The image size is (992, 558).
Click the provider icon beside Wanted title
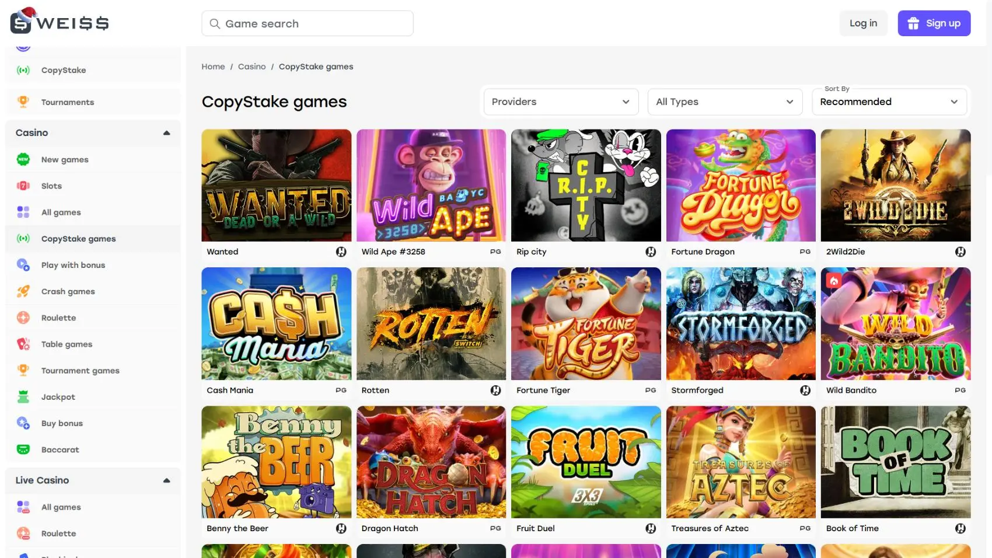tap(341, 252)
